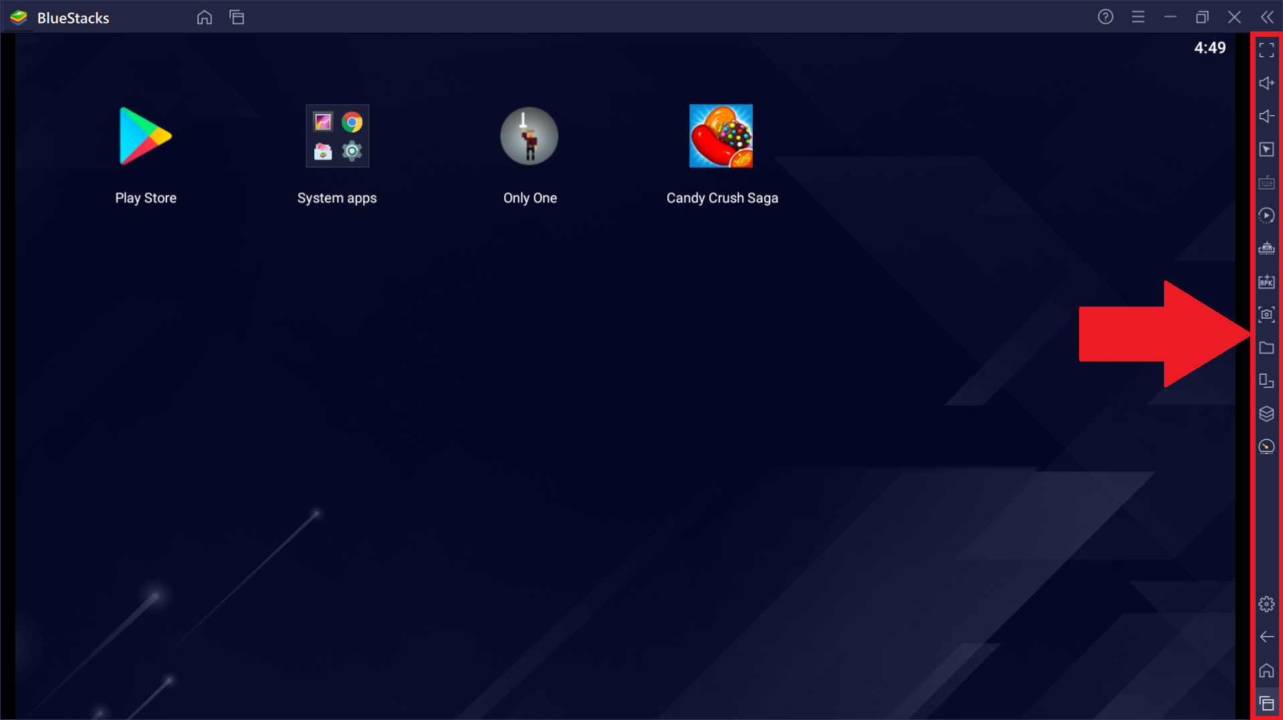Collapse the sidebar with double chevron
This screenshot has width=1283, height=720.
[1267, 17]
